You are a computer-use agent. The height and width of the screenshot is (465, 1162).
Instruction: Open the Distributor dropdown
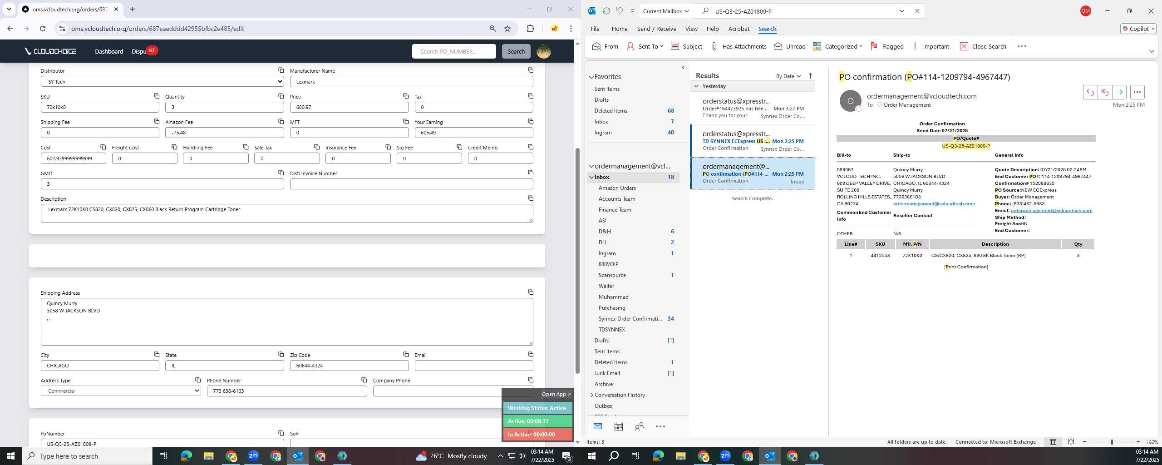click(162, 81)
